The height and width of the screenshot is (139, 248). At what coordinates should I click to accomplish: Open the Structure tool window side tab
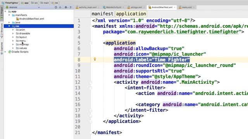click(2, 31)
